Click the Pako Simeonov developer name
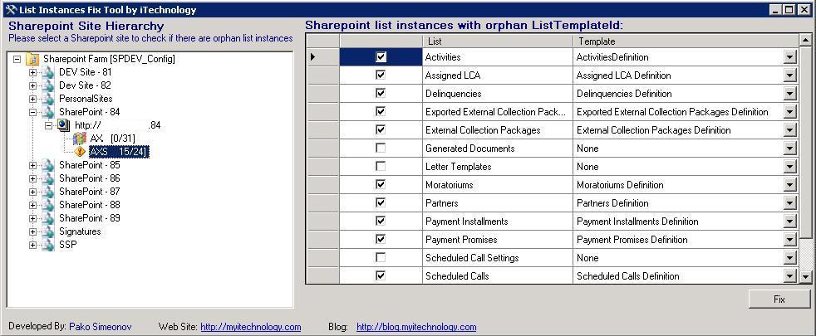This screenshot has width=816, height=336. (100, 327)
